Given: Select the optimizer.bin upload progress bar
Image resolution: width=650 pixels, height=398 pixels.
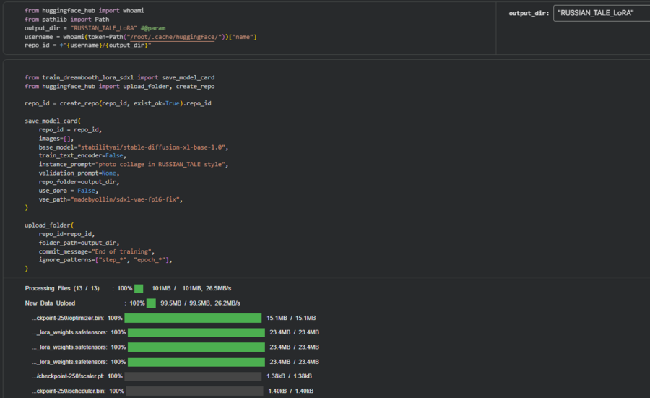Looking at the screenshot, I should pos(193,318).
